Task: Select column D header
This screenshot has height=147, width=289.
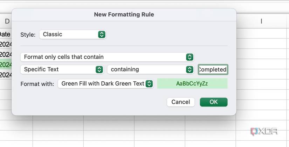Action: click(x=6, y=22)
